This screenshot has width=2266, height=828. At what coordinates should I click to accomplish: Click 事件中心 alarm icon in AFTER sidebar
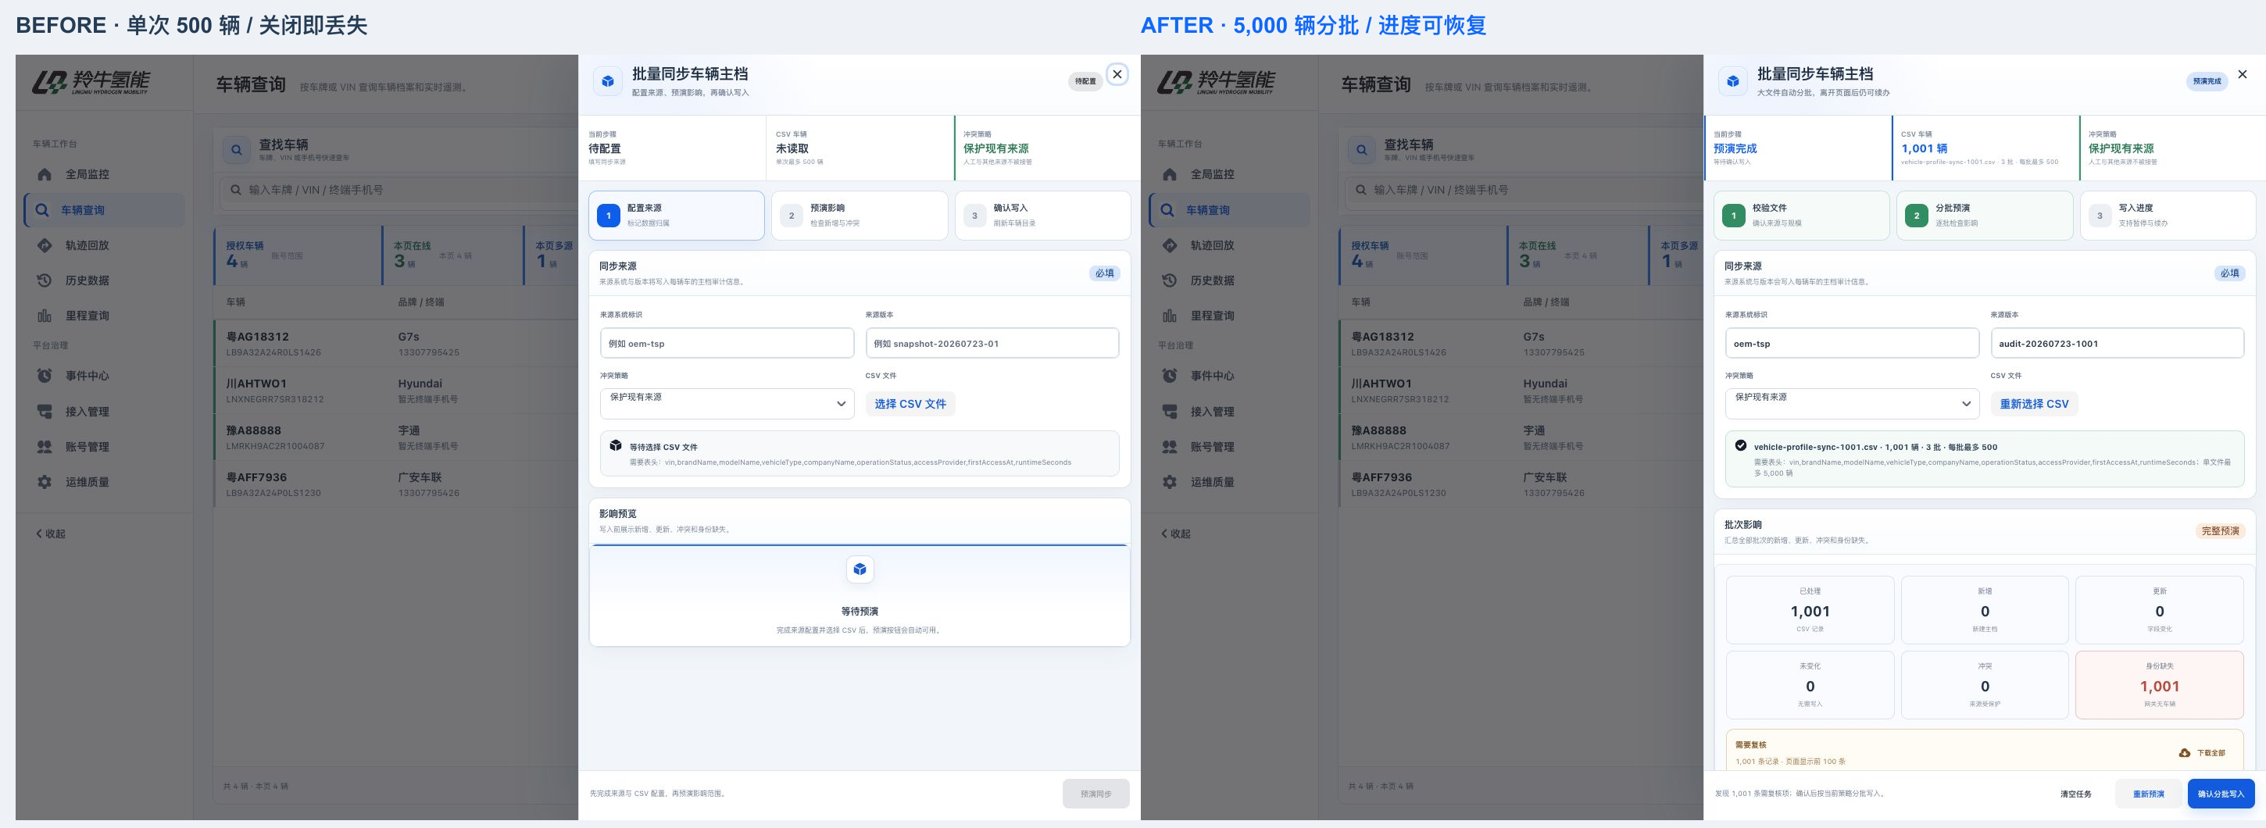point(1170,375)
